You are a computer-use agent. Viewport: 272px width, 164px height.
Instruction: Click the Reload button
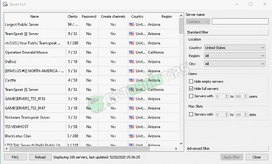[40, 157]
